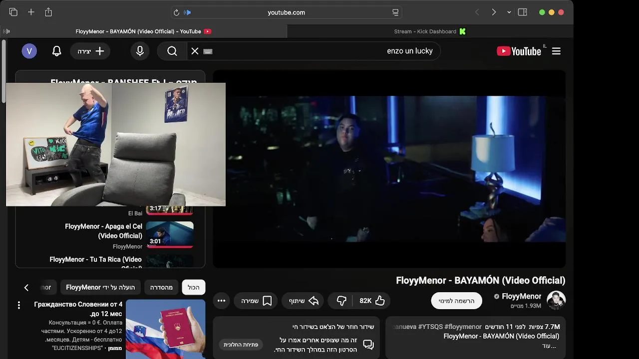Save the video (שמירה) button
This screenshot has height=359, width=639.
pyautogui.click(x=256, y=301)
